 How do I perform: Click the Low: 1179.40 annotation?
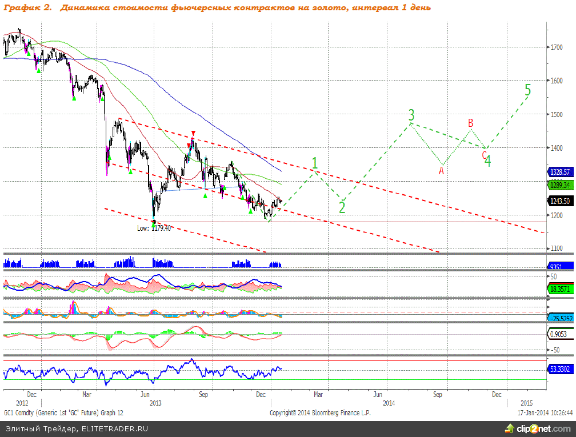(x=154, y=228)
